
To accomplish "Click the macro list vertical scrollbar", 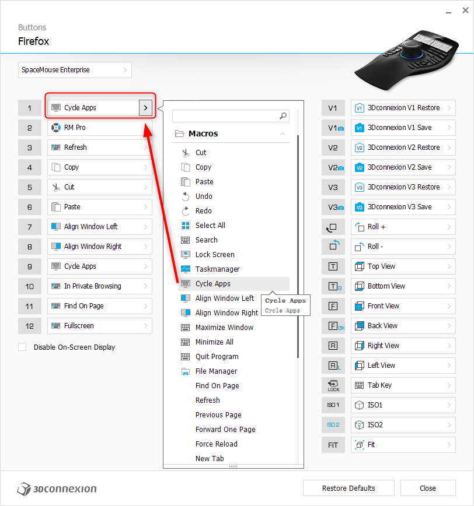I will (x=298, y=247).
